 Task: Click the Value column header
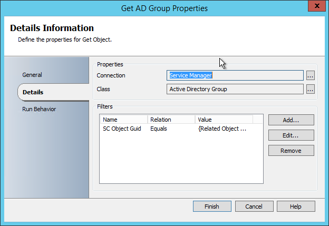pyautogui.click(x=224, y=120)
